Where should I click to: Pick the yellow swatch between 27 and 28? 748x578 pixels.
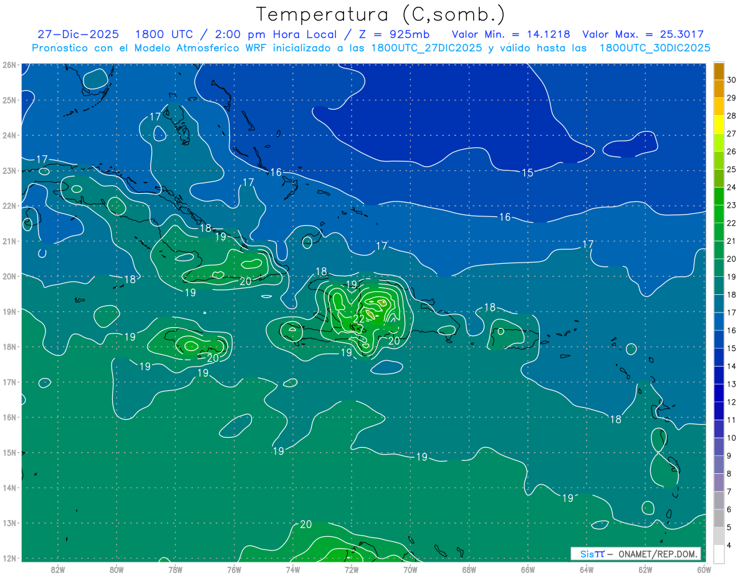tap(719, 125)
